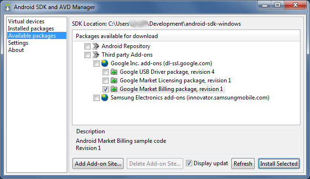Select Samsung Electronics add-ons (innovator.samsungmobile.com) row
Viewport: 310px width, 179px height.
(x=190, y=98)
